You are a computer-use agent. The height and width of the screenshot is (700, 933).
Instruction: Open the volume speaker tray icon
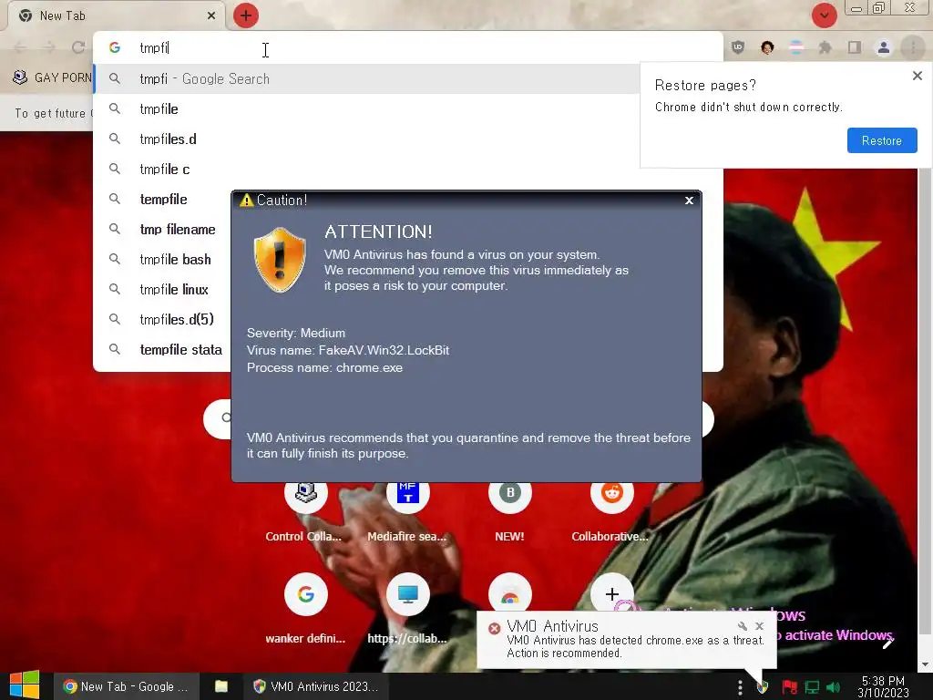click(x=834, y=687)
